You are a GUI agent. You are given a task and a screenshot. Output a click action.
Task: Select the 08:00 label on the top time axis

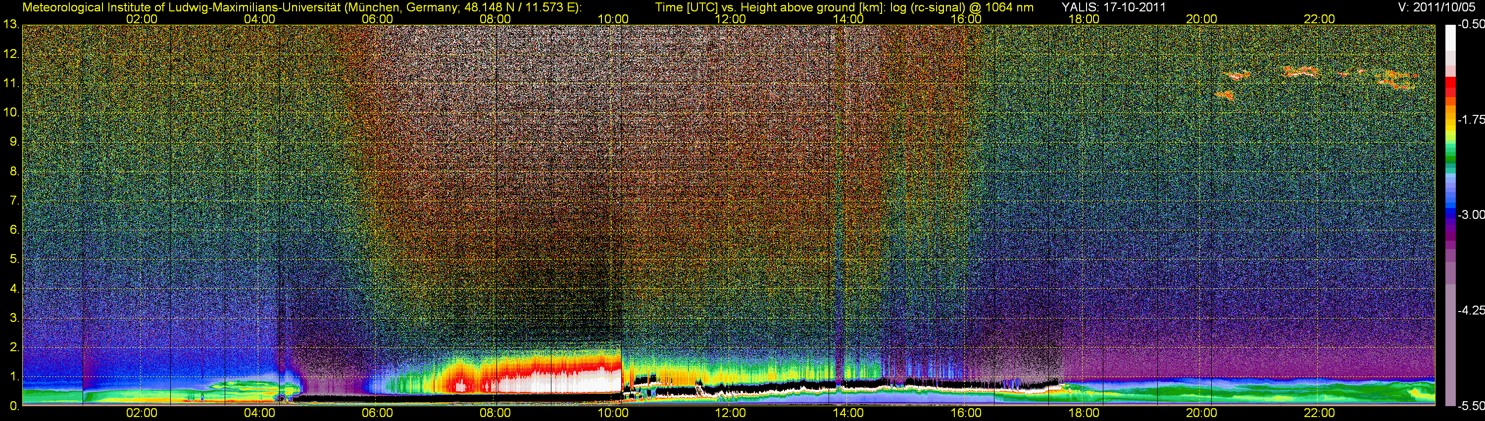point(495,19)
